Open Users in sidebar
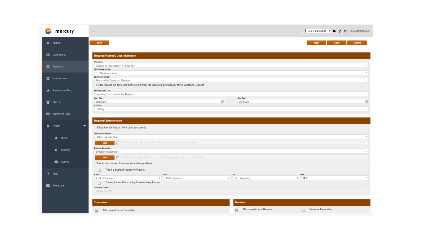 point(65,102)
